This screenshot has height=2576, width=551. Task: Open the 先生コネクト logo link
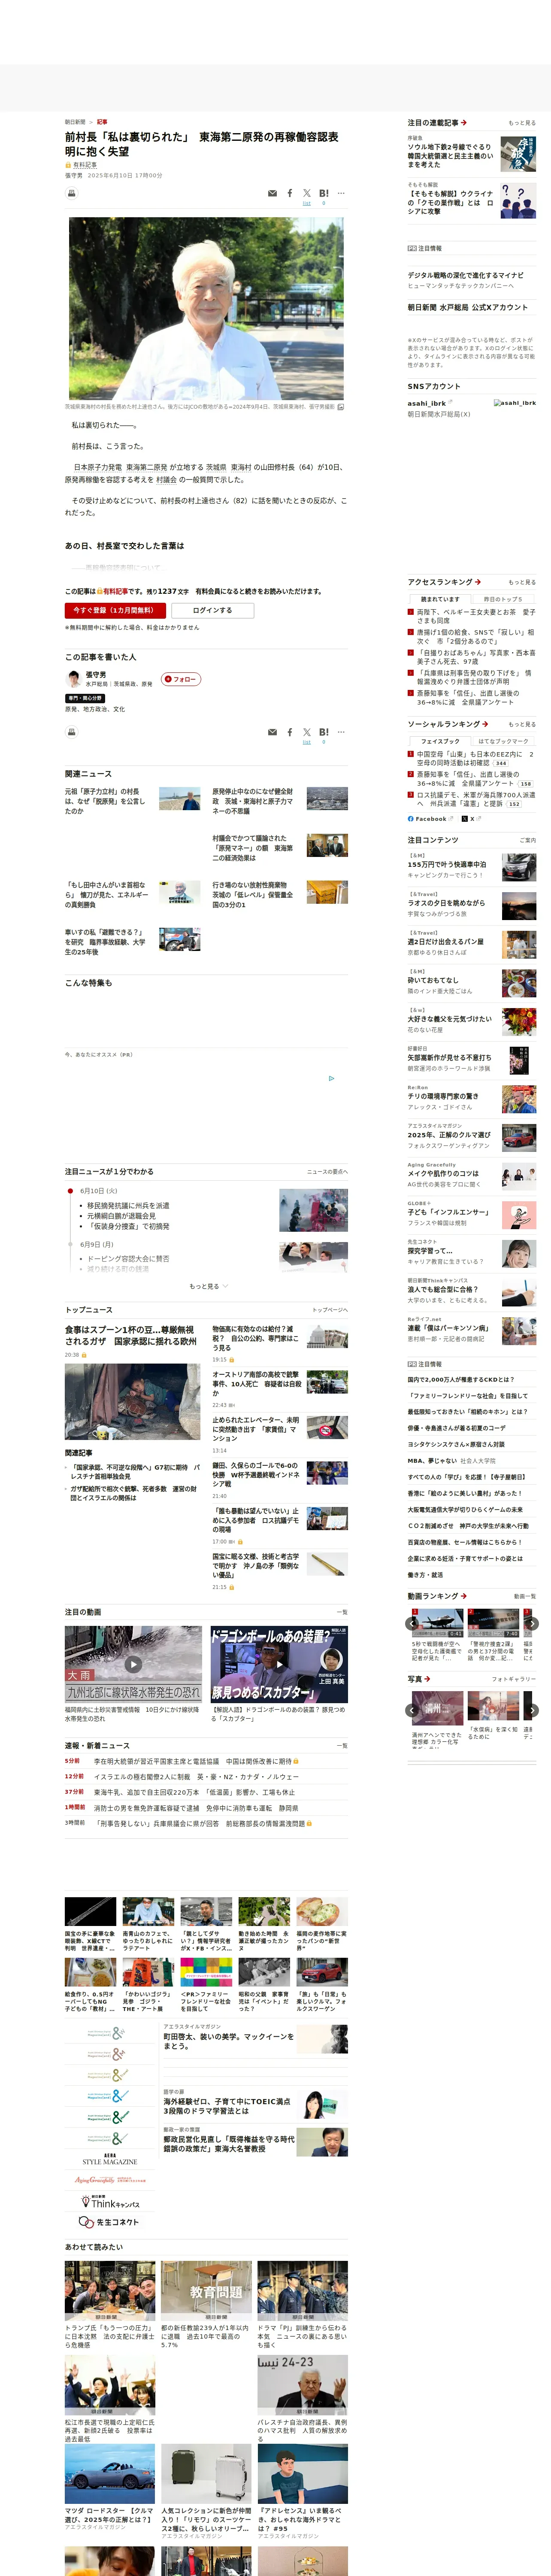pos(109,2222)
